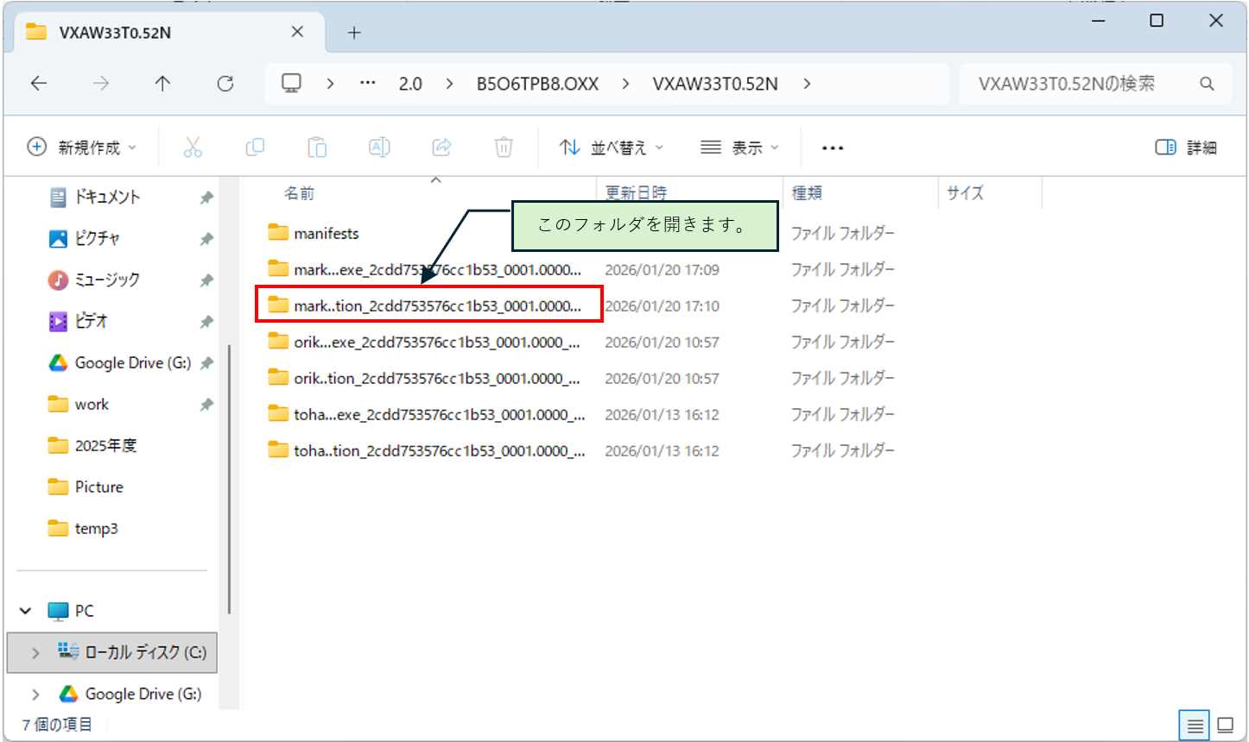Collapse the PC node in navigation pane
Viewport: 1249px width, 742px height.
26,611
